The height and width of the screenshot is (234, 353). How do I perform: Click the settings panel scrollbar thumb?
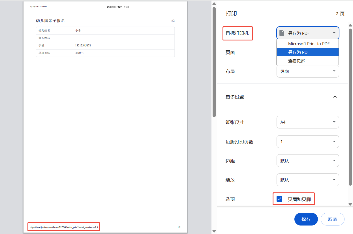pyautogui.click(x=350, y=108)
